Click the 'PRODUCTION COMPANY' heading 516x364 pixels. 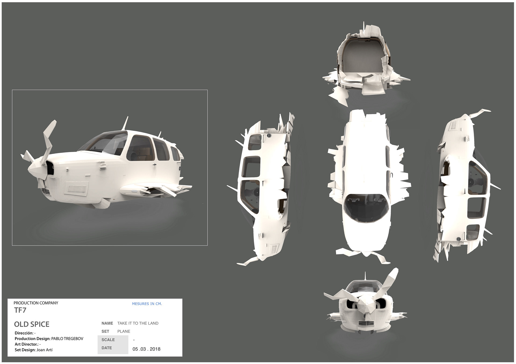36,303
